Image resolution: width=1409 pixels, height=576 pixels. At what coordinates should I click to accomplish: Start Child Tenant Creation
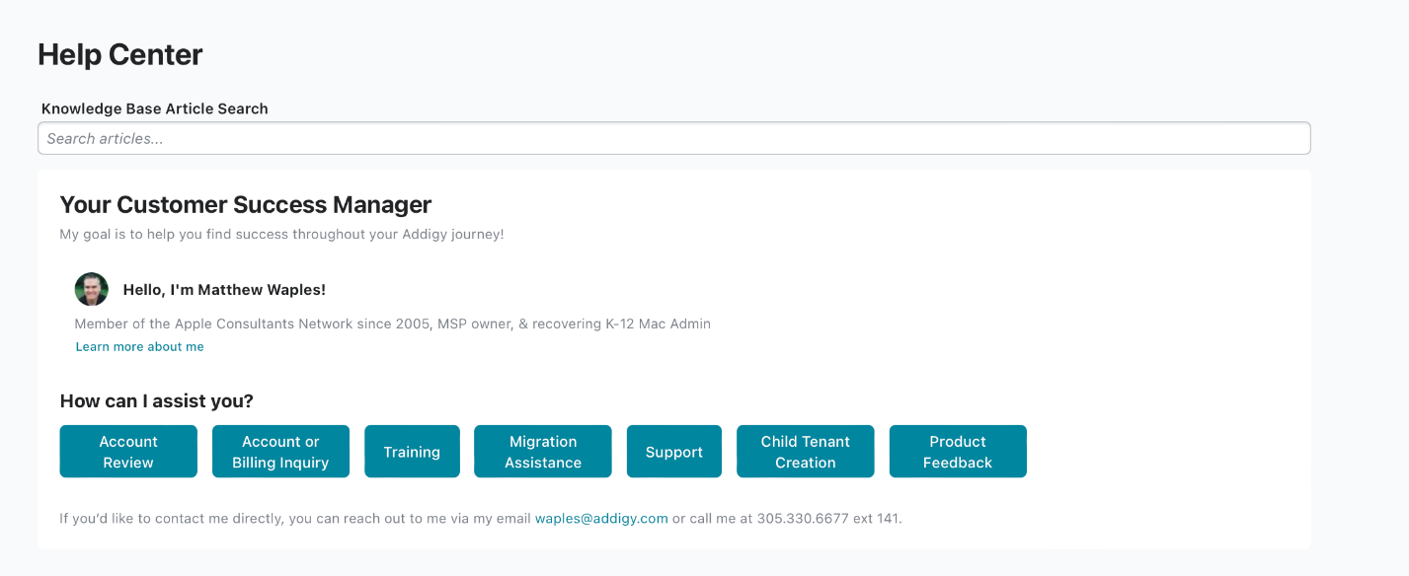click(x=806, y=452)
